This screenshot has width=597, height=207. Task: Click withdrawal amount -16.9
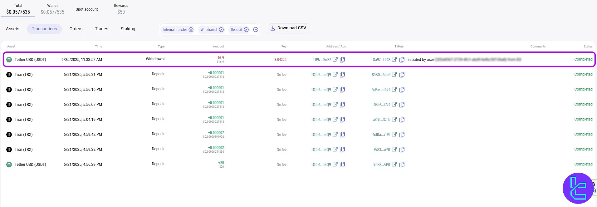click(x=220, y=58)
